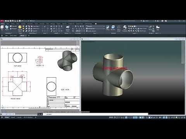186x139 pixels.
Task: Switch to the Layout2 tab
Action: pyautogui.click(x=19, y=117)
